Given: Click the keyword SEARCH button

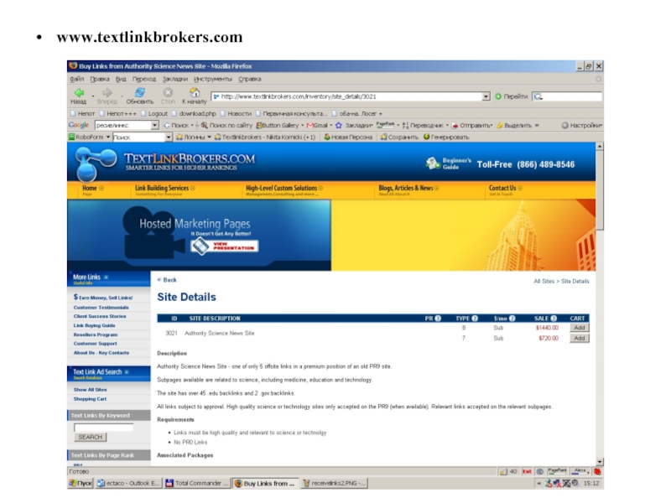Looking at the screenshot, I should [91, 437].
